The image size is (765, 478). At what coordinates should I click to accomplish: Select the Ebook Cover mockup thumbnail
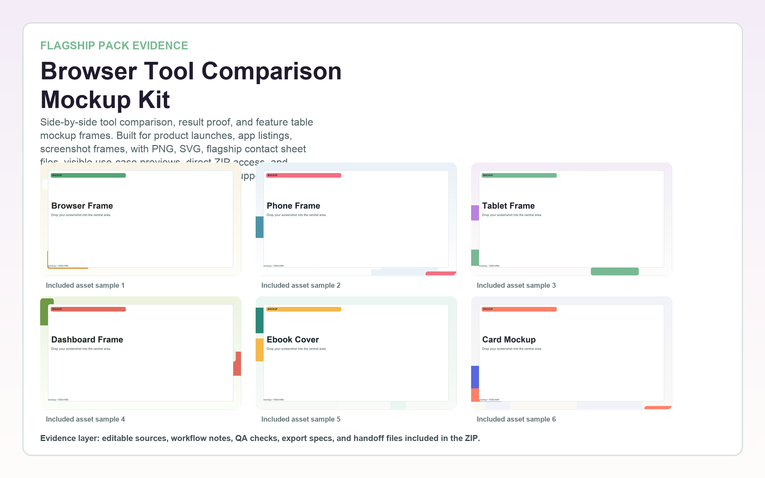point(356,353)
